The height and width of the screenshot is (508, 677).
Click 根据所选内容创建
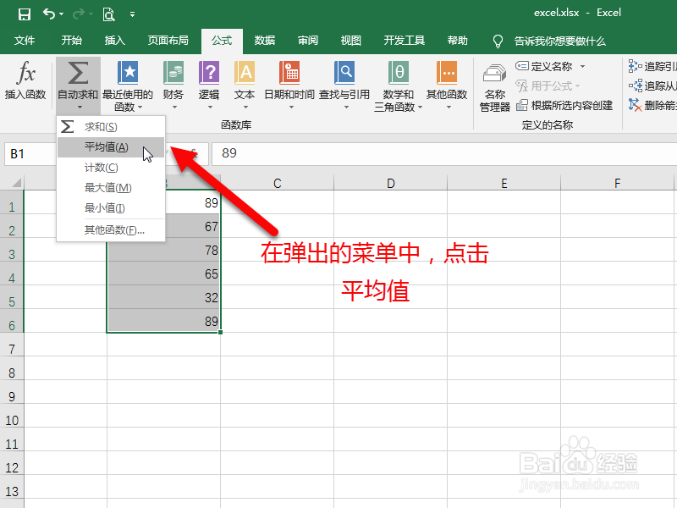coord(564,105)
